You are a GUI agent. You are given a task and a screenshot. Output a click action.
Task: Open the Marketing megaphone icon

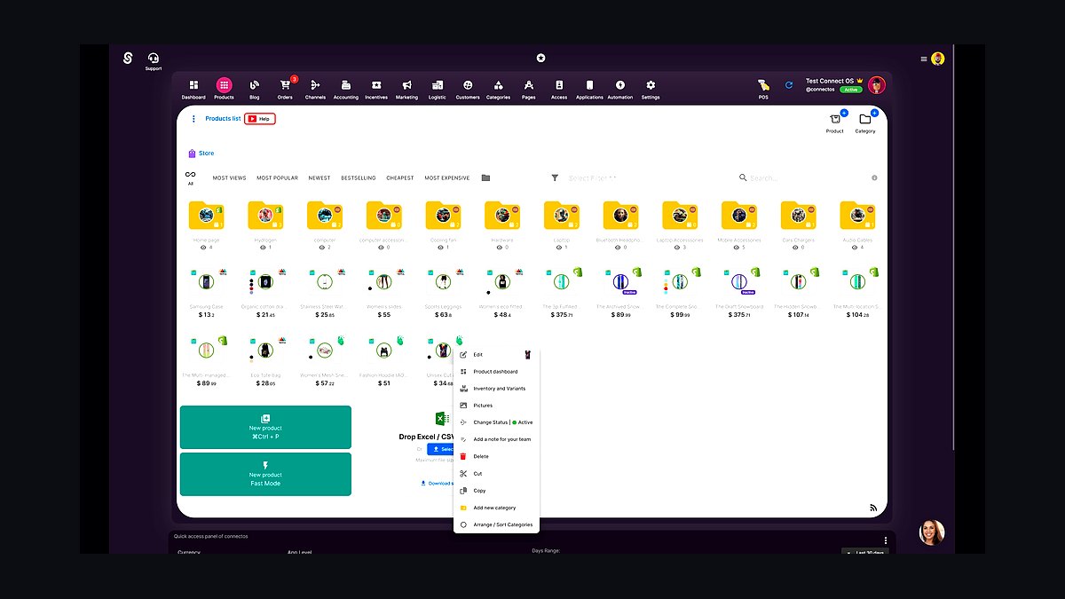pyautogui.click(x=406, y=85)
